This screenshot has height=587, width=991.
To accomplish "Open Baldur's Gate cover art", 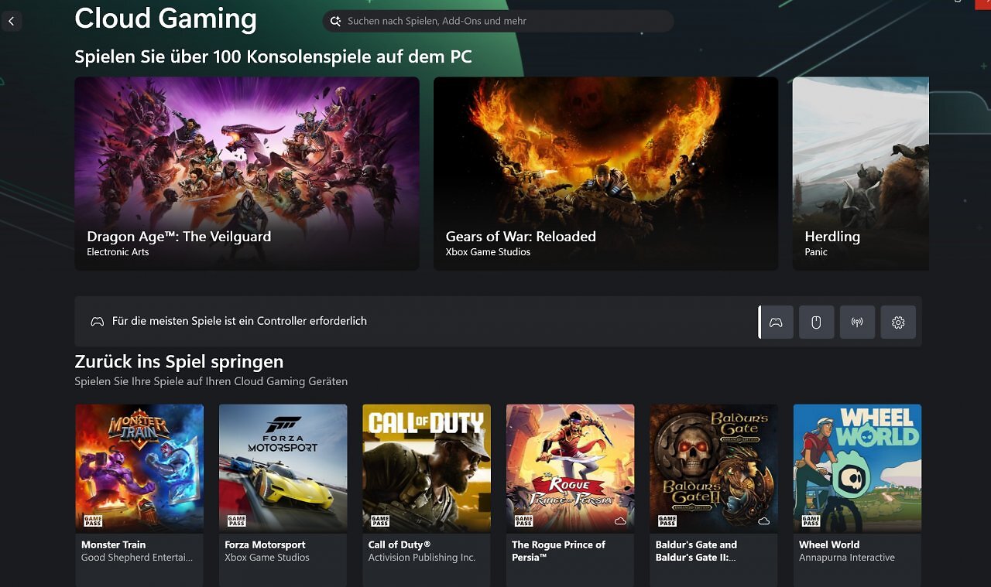I will click(x=714, y=468).
